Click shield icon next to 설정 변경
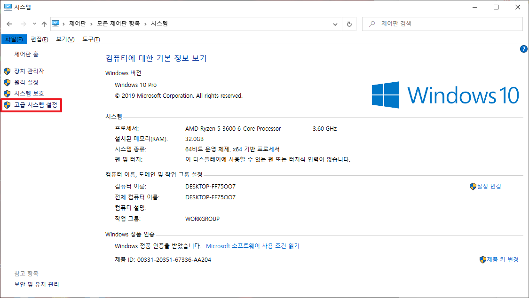 pyautogui.click(x=473, y=187)
